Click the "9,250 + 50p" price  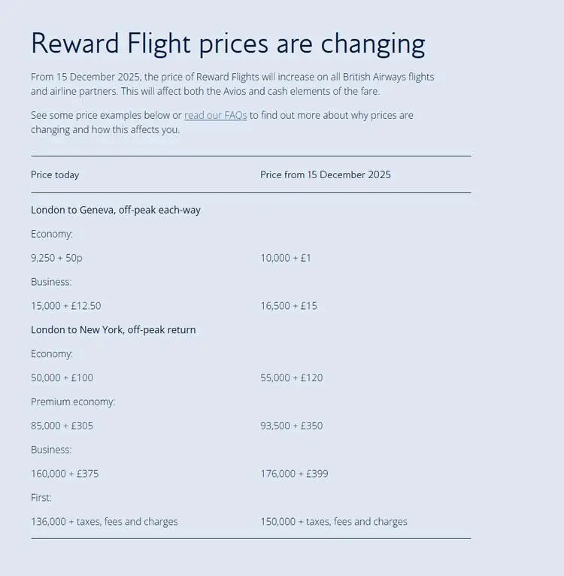click(x=56, y=258)
